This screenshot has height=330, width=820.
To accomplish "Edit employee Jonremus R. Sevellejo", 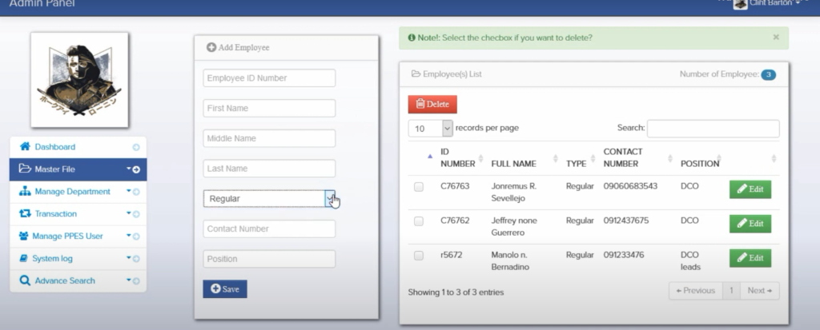I will click(750, 189).
